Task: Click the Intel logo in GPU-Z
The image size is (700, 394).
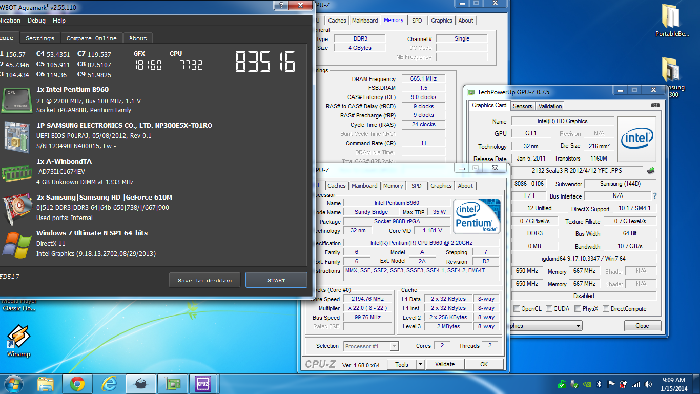Action: click(x=637, y=138)
